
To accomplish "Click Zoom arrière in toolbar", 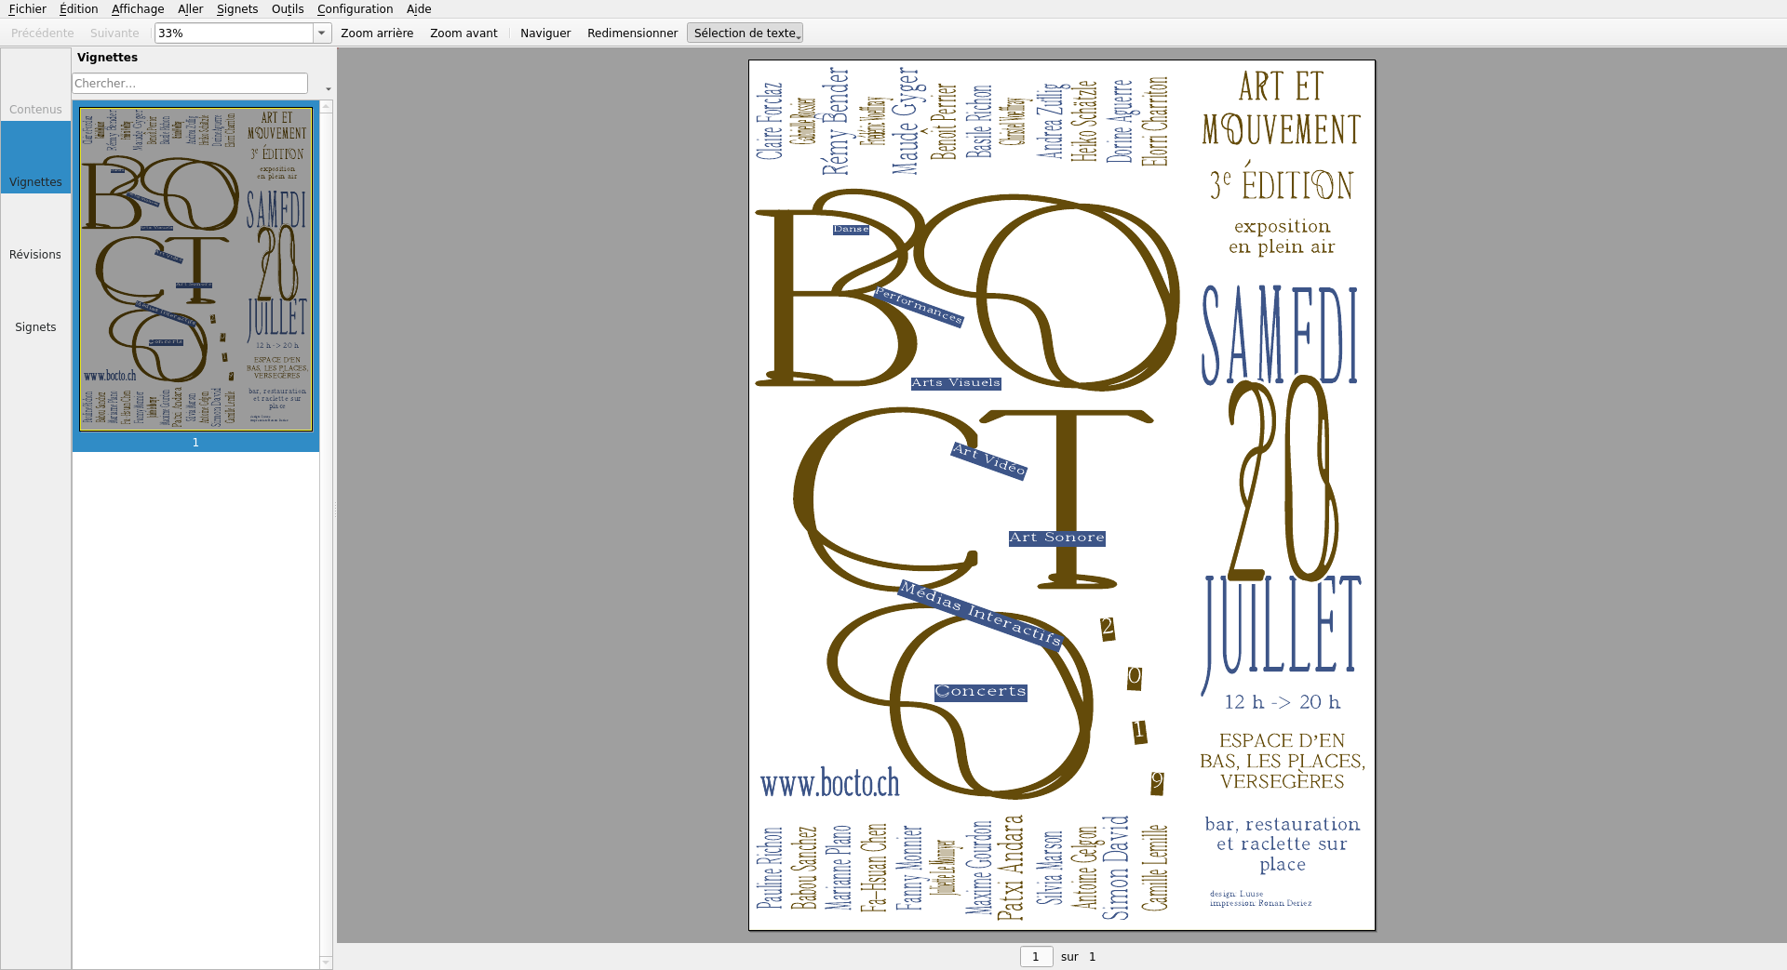I will (376, 33).
